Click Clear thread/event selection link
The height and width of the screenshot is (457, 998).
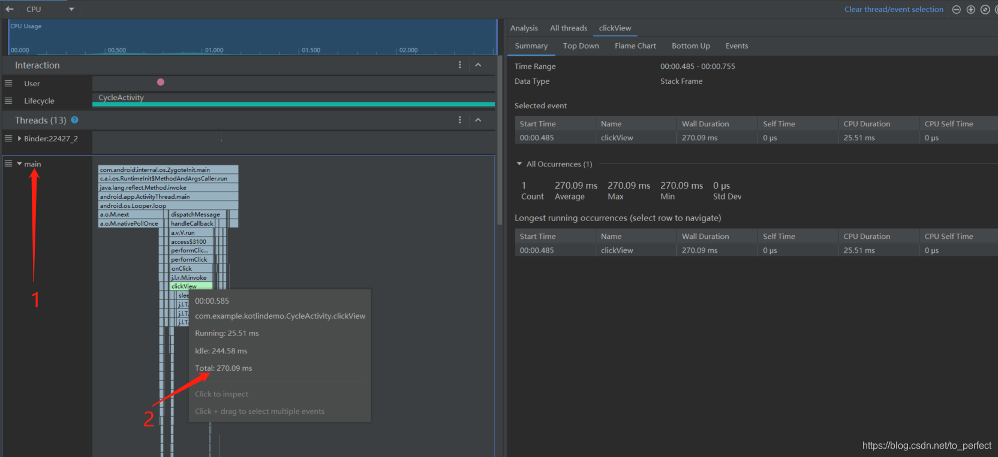[x=894, y=9]
